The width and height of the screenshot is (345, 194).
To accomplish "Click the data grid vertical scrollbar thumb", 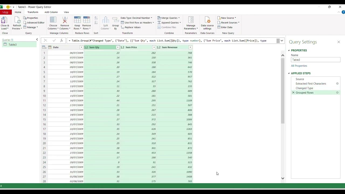I will tap(283, 91).
